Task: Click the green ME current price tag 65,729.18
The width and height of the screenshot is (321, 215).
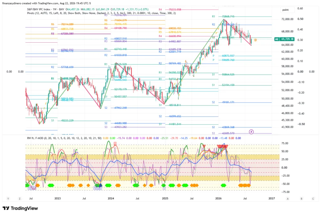Action: click(284, 39)
